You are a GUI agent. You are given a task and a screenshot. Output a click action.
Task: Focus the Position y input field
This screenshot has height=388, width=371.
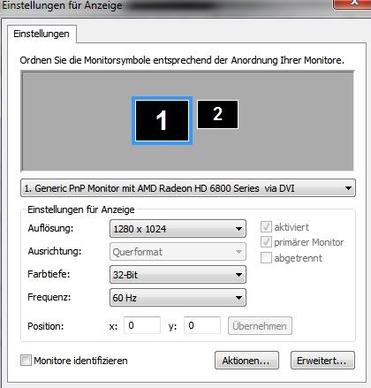click(x=202, y=325)
